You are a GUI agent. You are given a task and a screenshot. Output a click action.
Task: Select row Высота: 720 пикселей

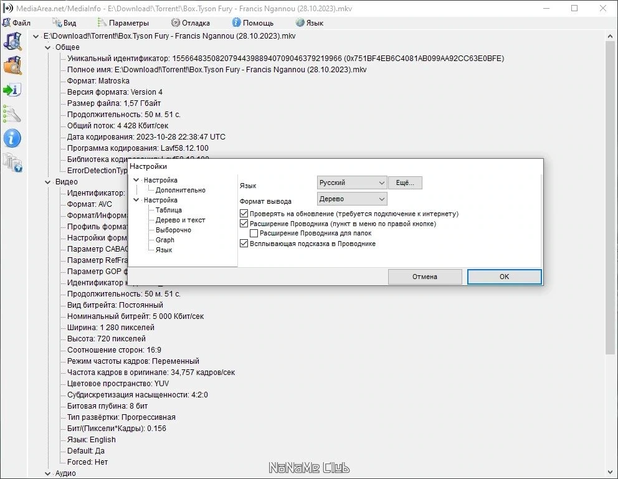pos(107,339)
